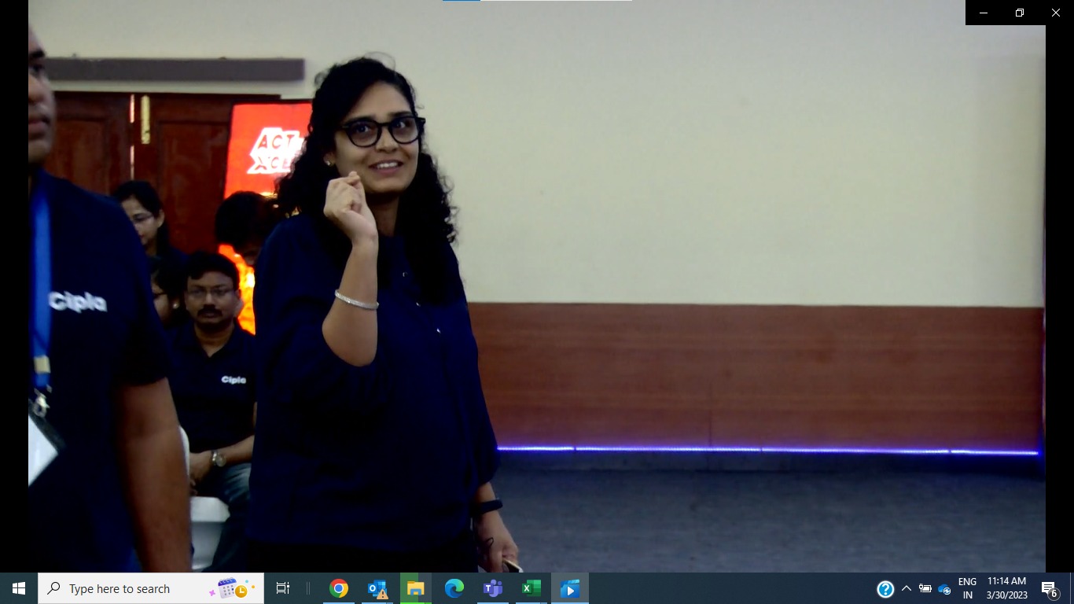
Task: Open the ENG IN language switcher
Action: [x=967, y=588]
